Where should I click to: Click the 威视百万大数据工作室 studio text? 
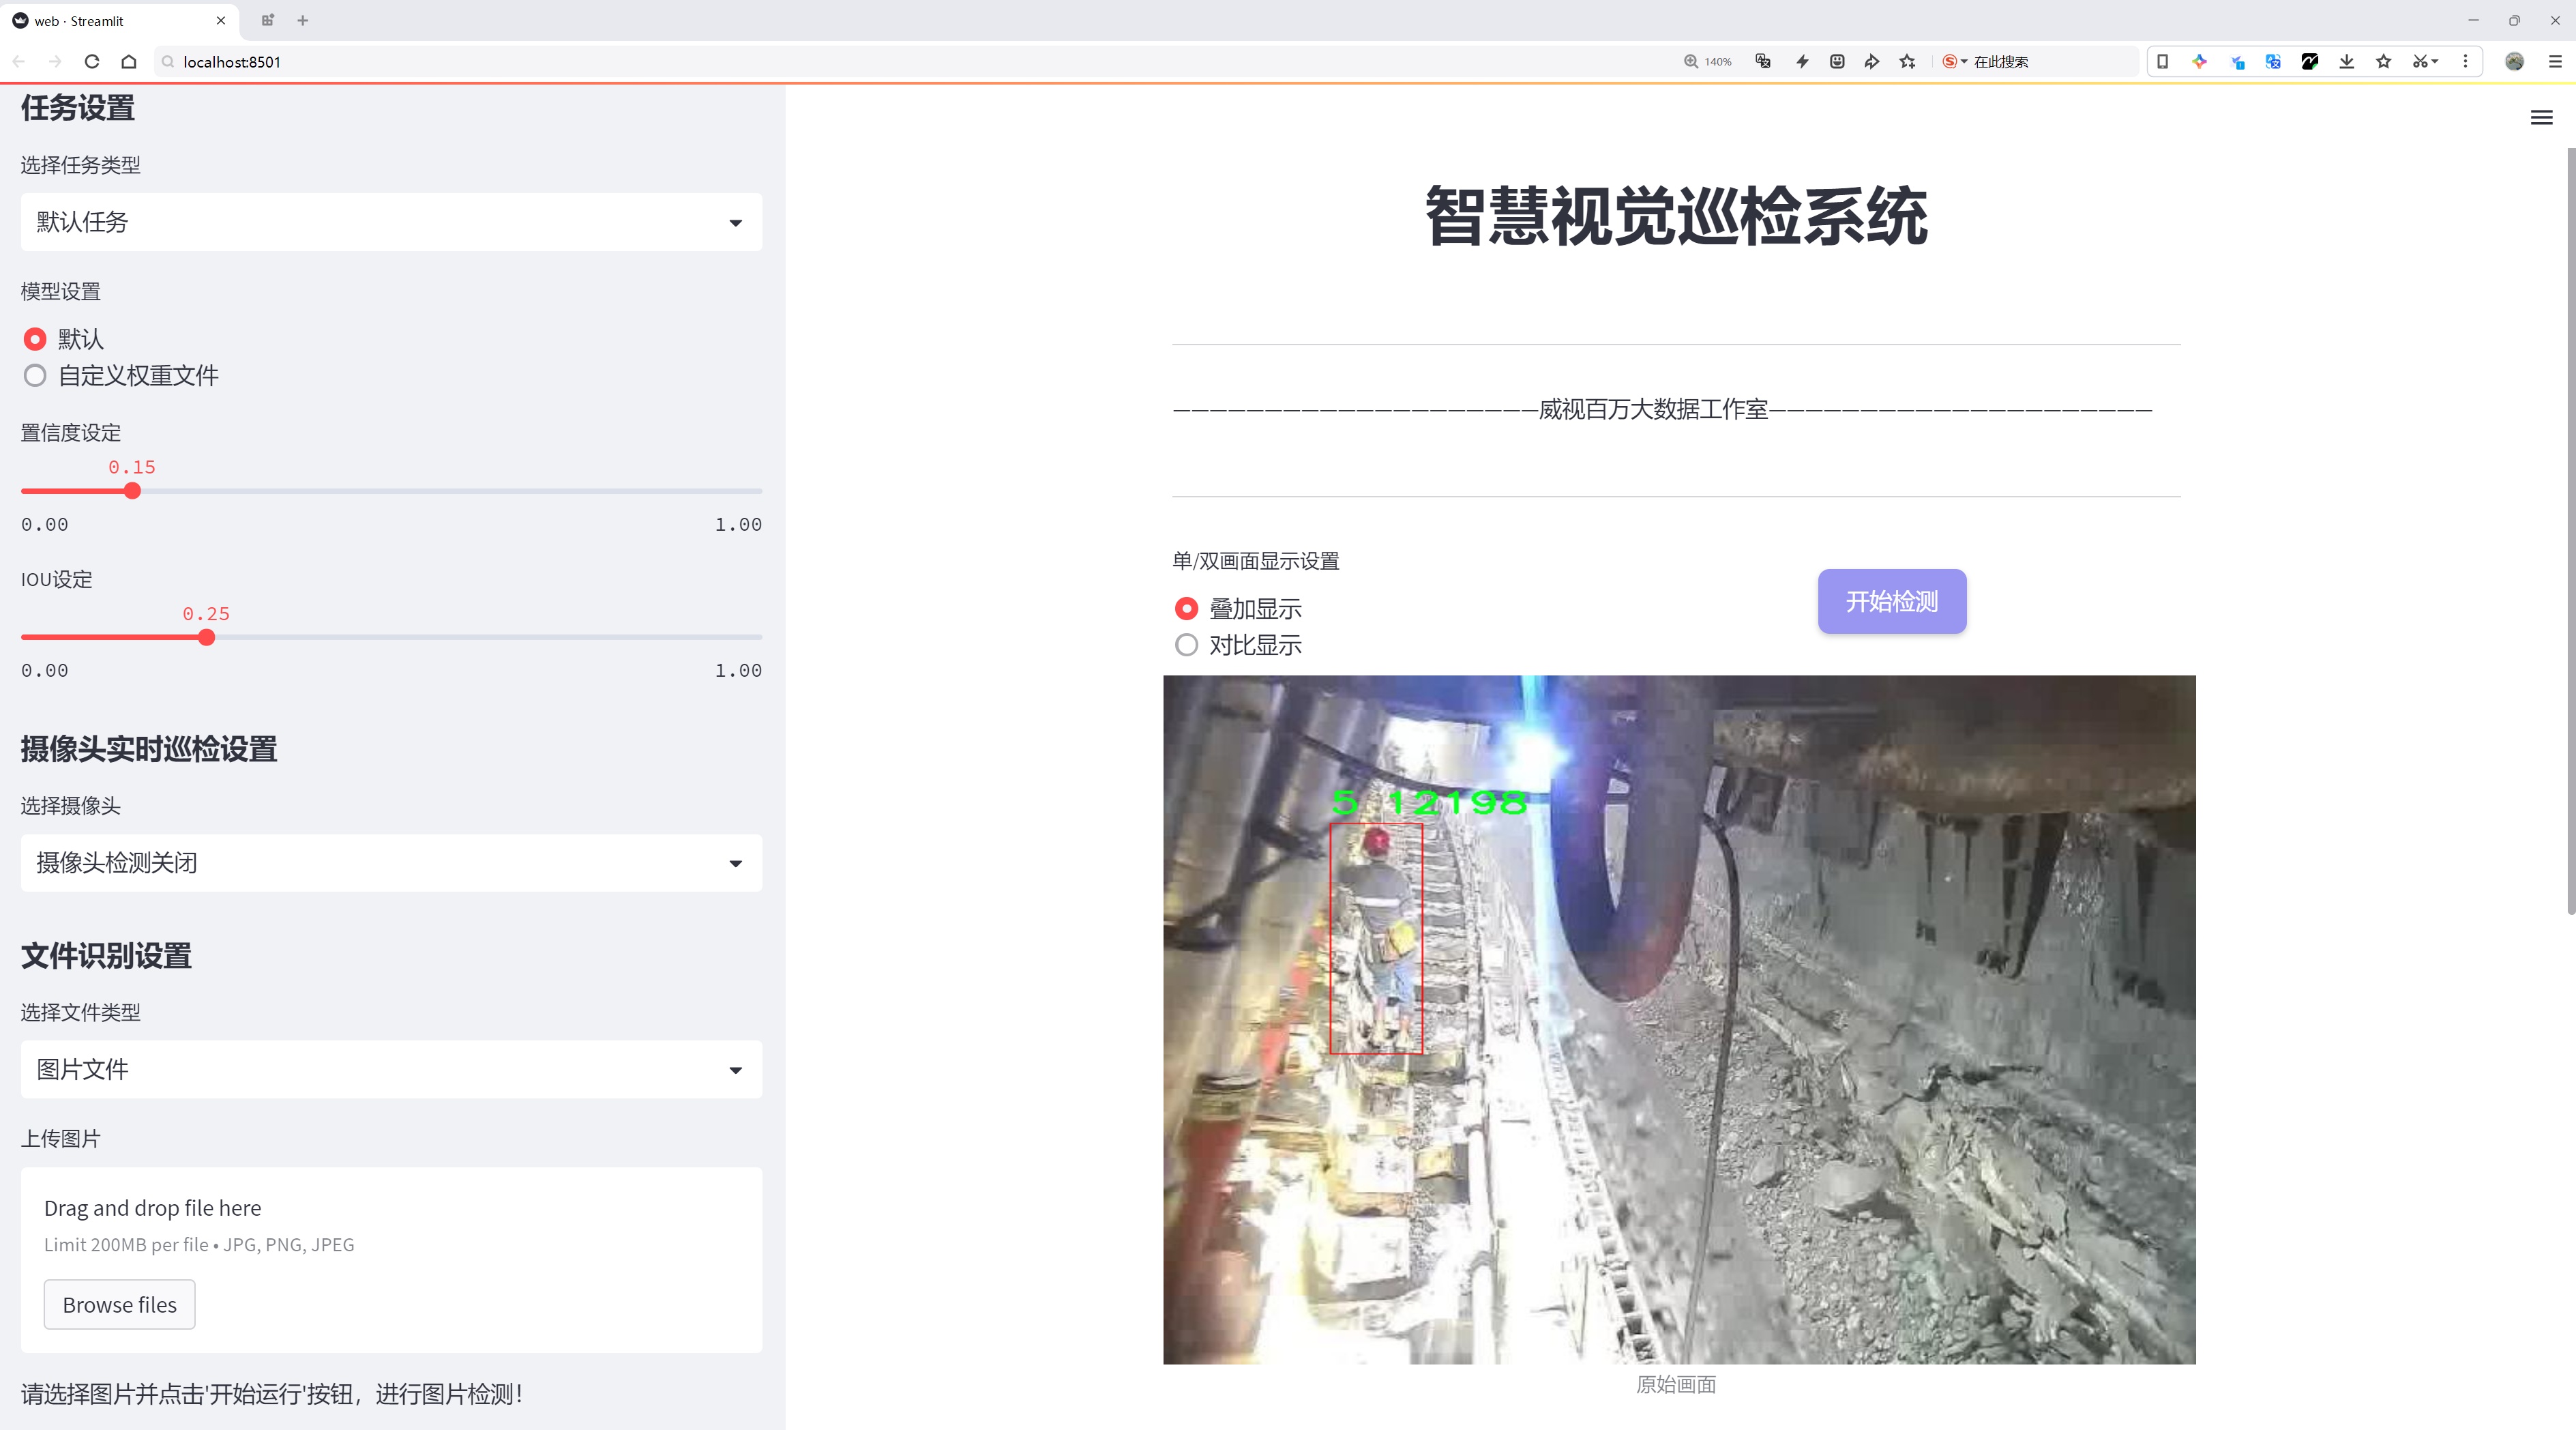pos(1653,409)
